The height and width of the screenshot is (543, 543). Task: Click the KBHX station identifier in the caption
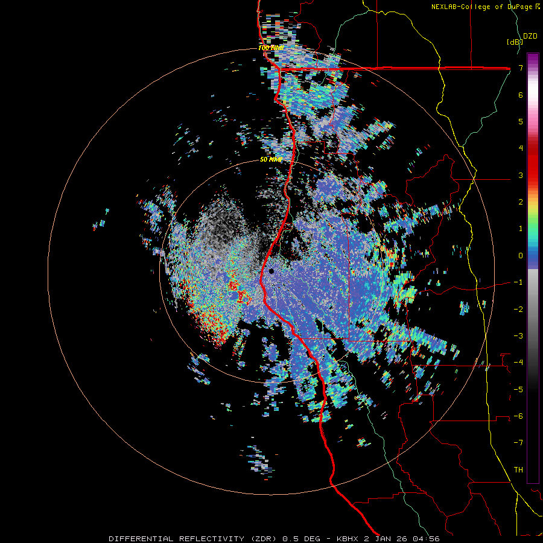point(348,539)
